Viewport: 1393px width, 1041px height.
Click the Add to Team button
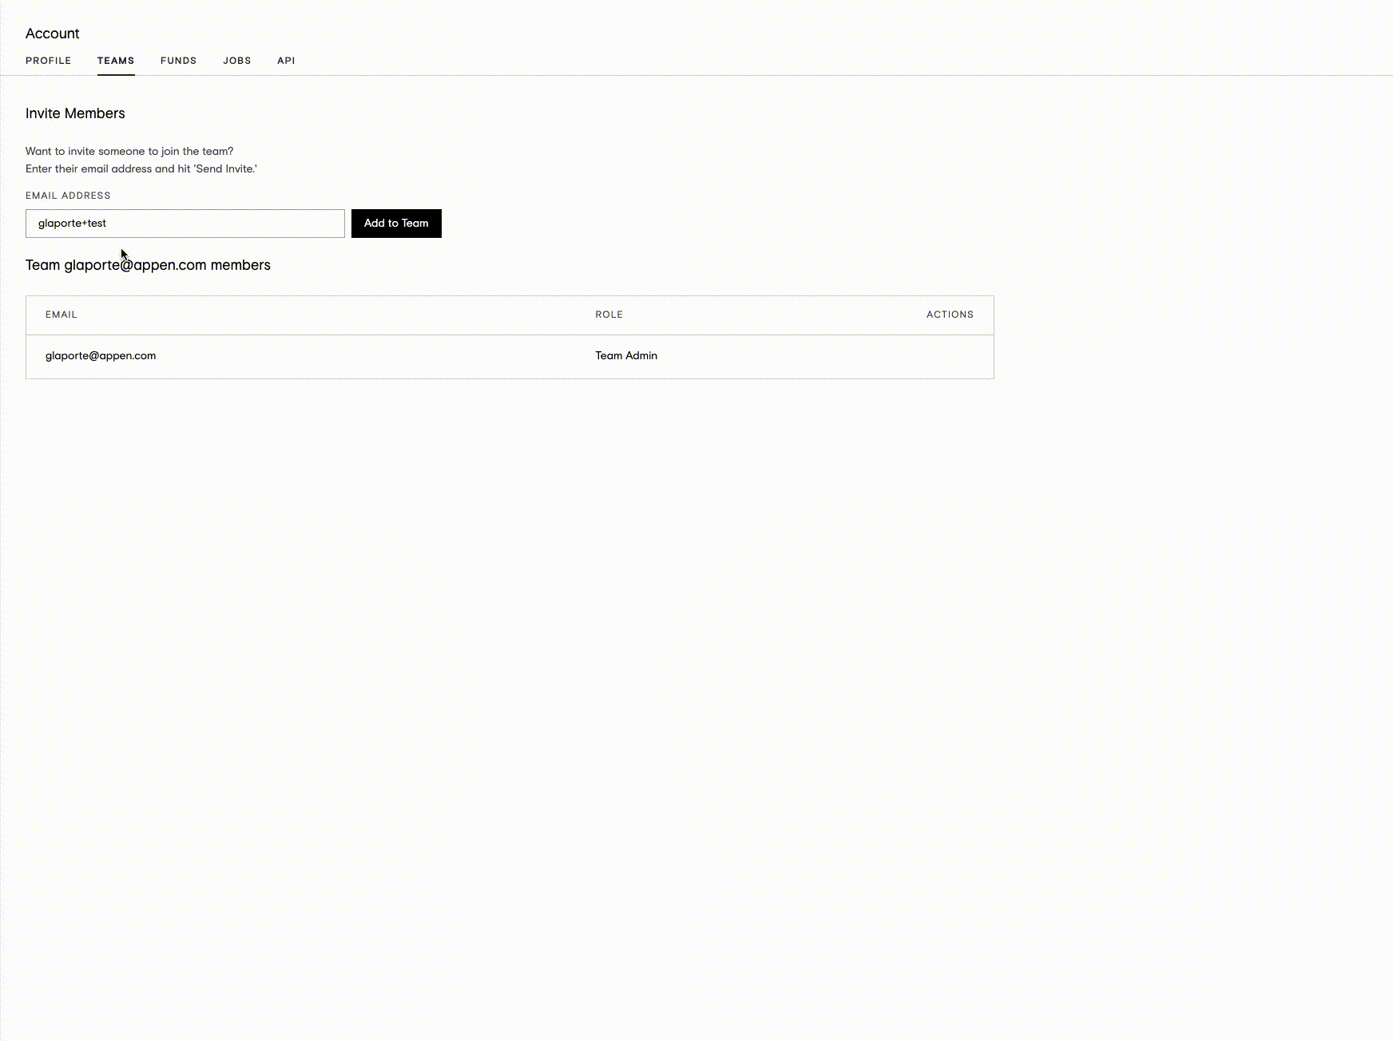pos(396,224)
